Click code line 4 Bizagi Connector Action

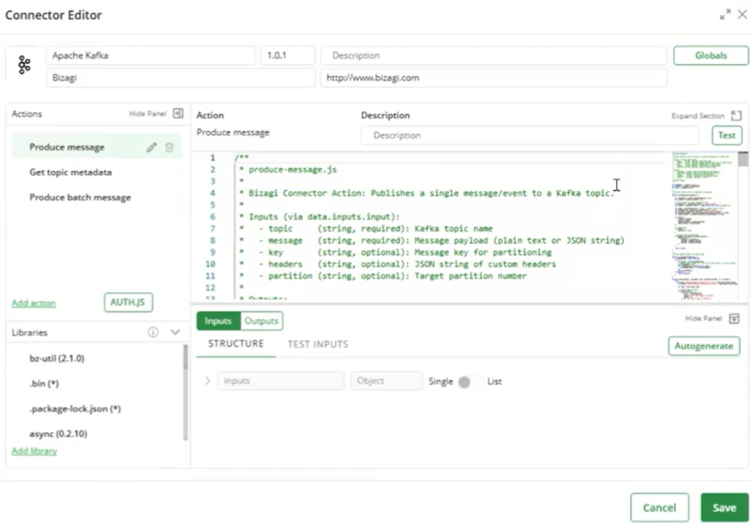click(x=427, y=193)
